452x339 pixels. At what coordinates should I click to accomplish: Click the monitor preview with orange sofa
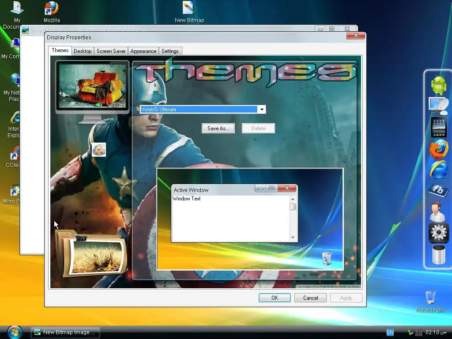coord(92,87)
